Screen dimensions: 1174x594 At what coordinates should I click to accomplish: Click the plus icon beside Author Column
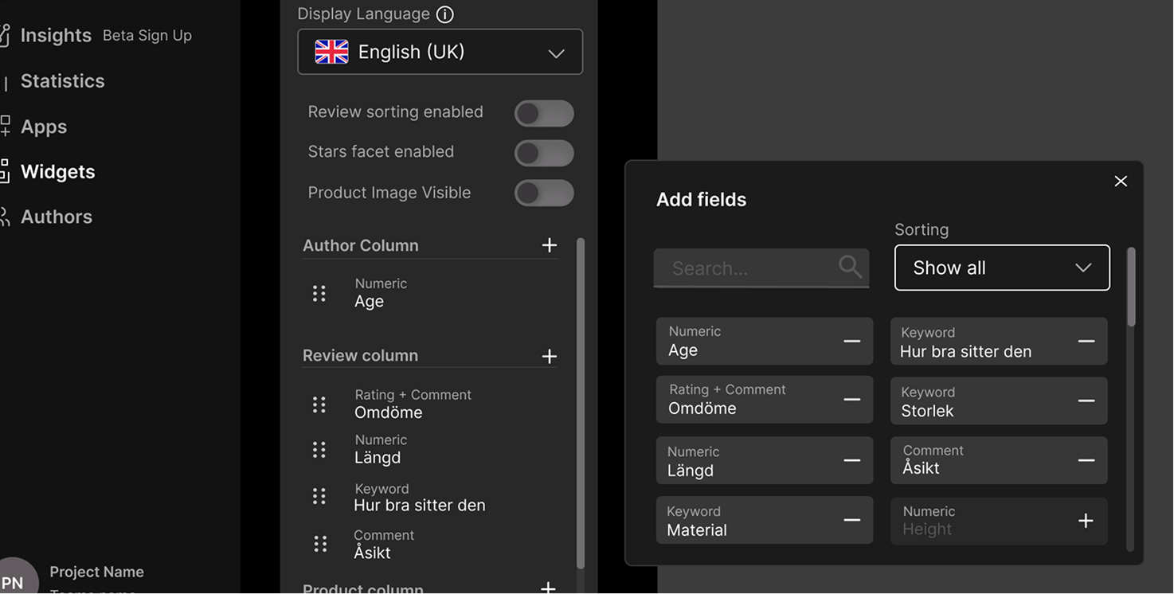pyautogui.click(x=549, y=245)
